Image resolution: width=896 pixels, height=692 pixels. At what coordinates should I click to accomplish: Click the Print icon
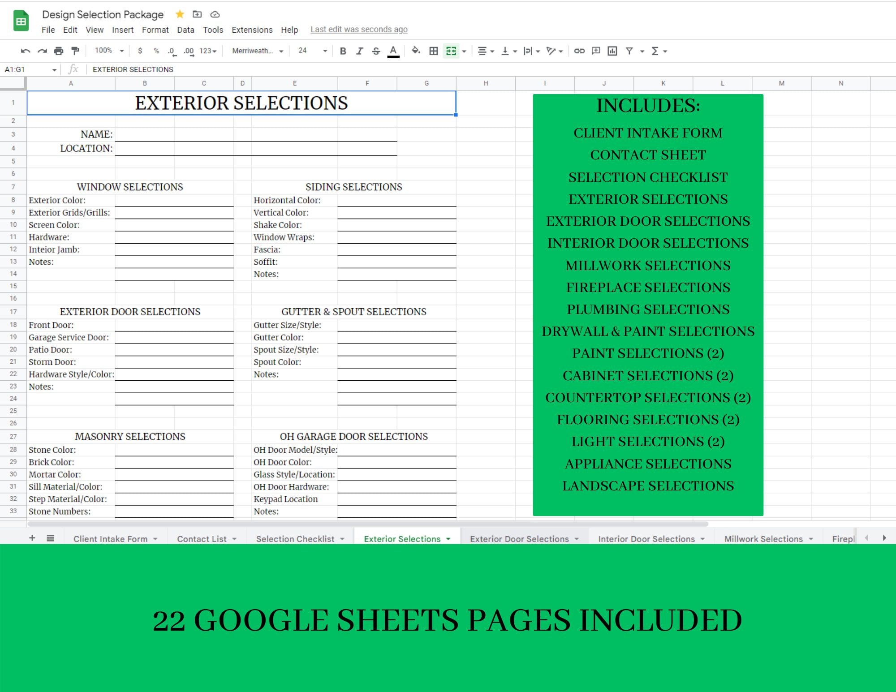point(59,51)
